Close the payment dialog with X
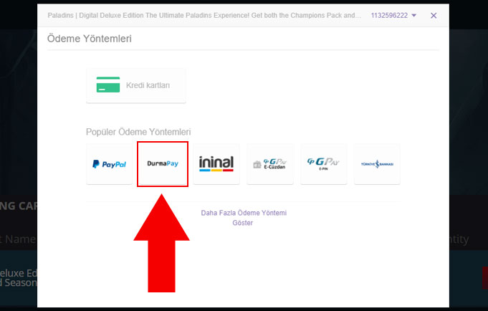The image size is (488, 311). point(434,15)
